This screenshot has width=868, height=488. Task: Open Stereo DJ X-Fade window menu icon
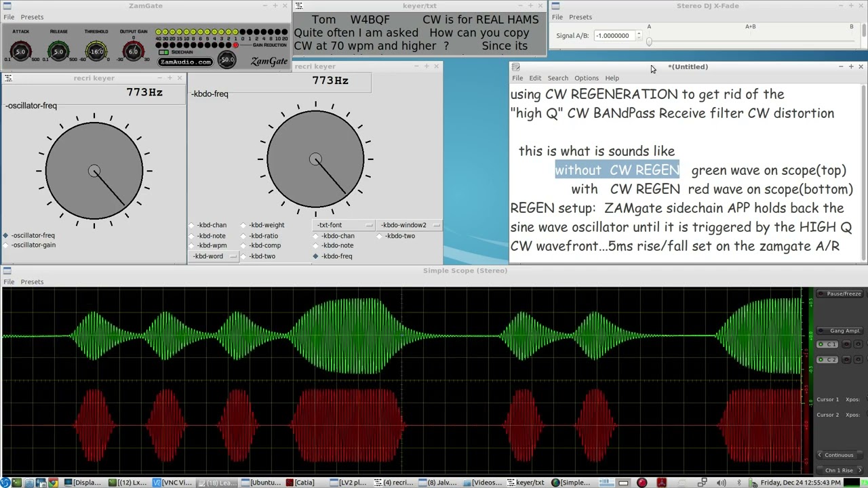(x=555, y=5)
